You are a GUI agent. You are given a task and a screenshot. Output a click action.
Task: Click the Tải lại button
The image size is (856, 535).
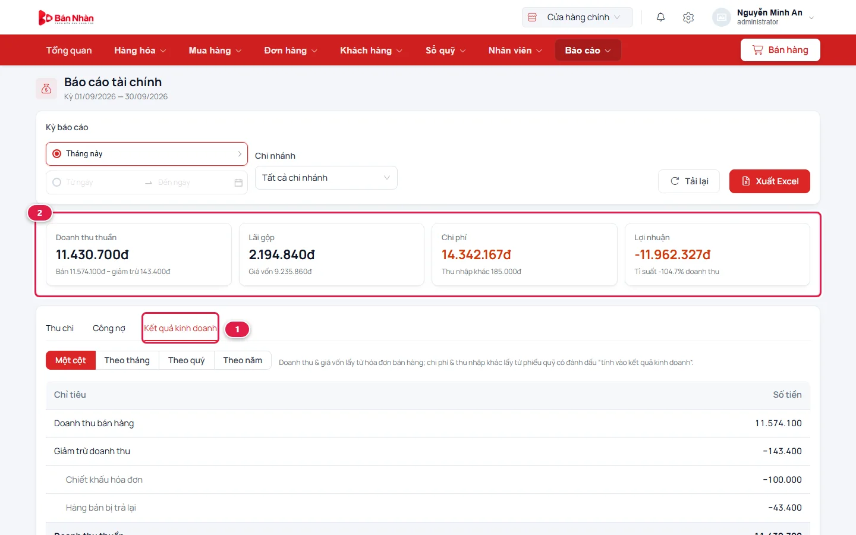pos(689,181)
